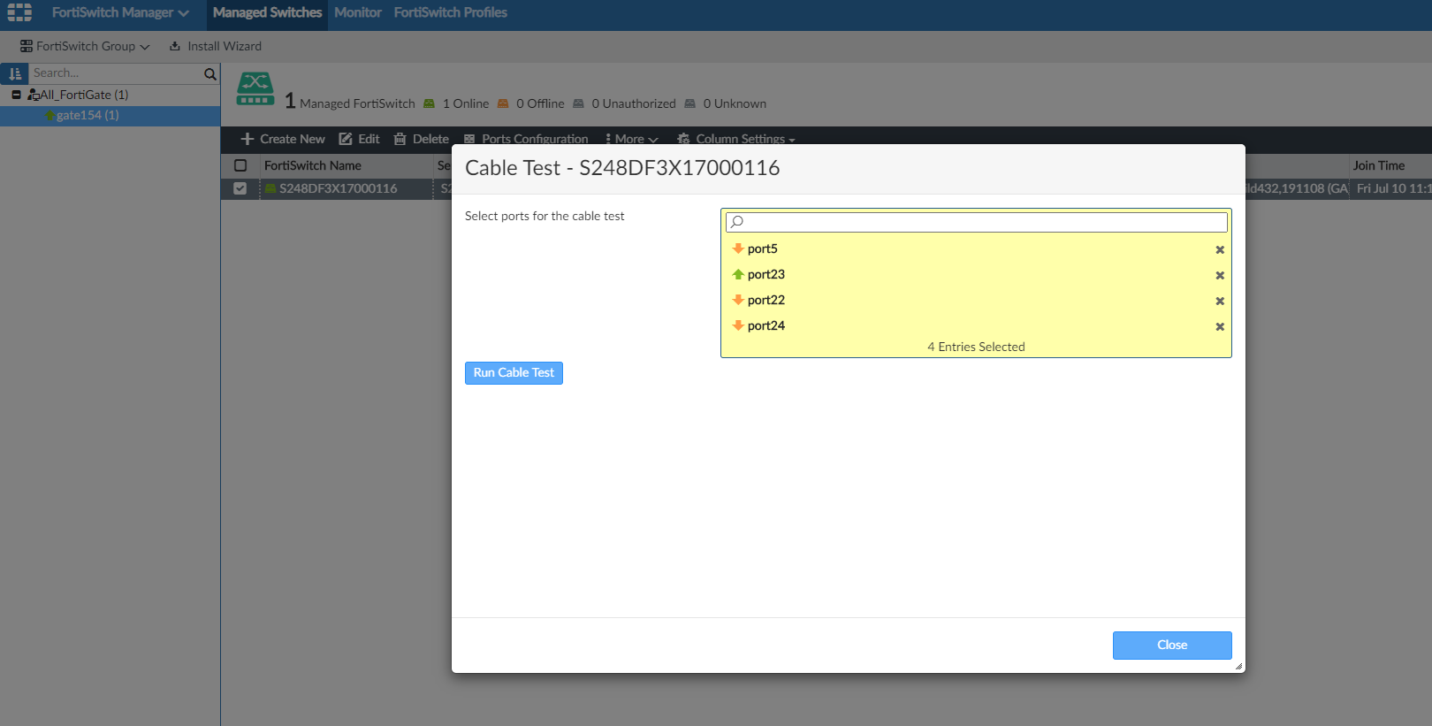Uncheck the S248DF3X17000116 row checkbox

(240, 188)
